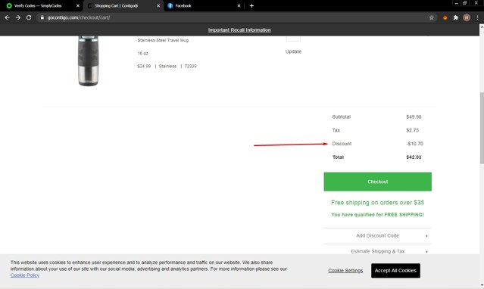The image size is (484, 289).
Task: Open Chrome's three-dot menu
Action: 477,17
